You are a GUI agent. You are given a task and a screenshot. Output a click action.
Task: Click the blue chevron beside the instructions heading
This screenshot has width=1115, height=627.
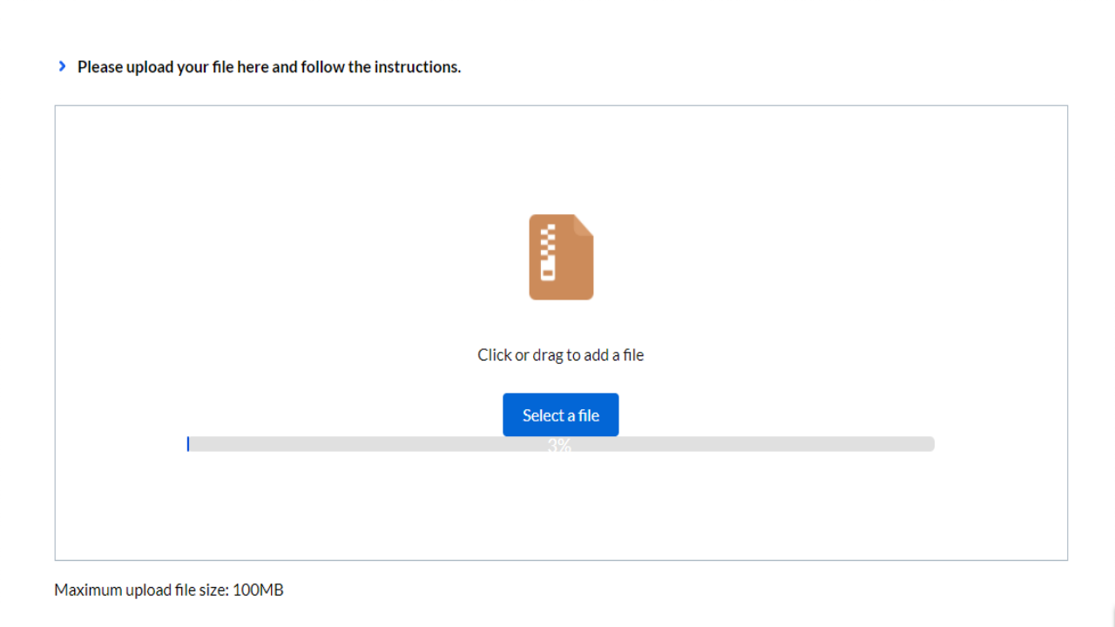[61, 65]
